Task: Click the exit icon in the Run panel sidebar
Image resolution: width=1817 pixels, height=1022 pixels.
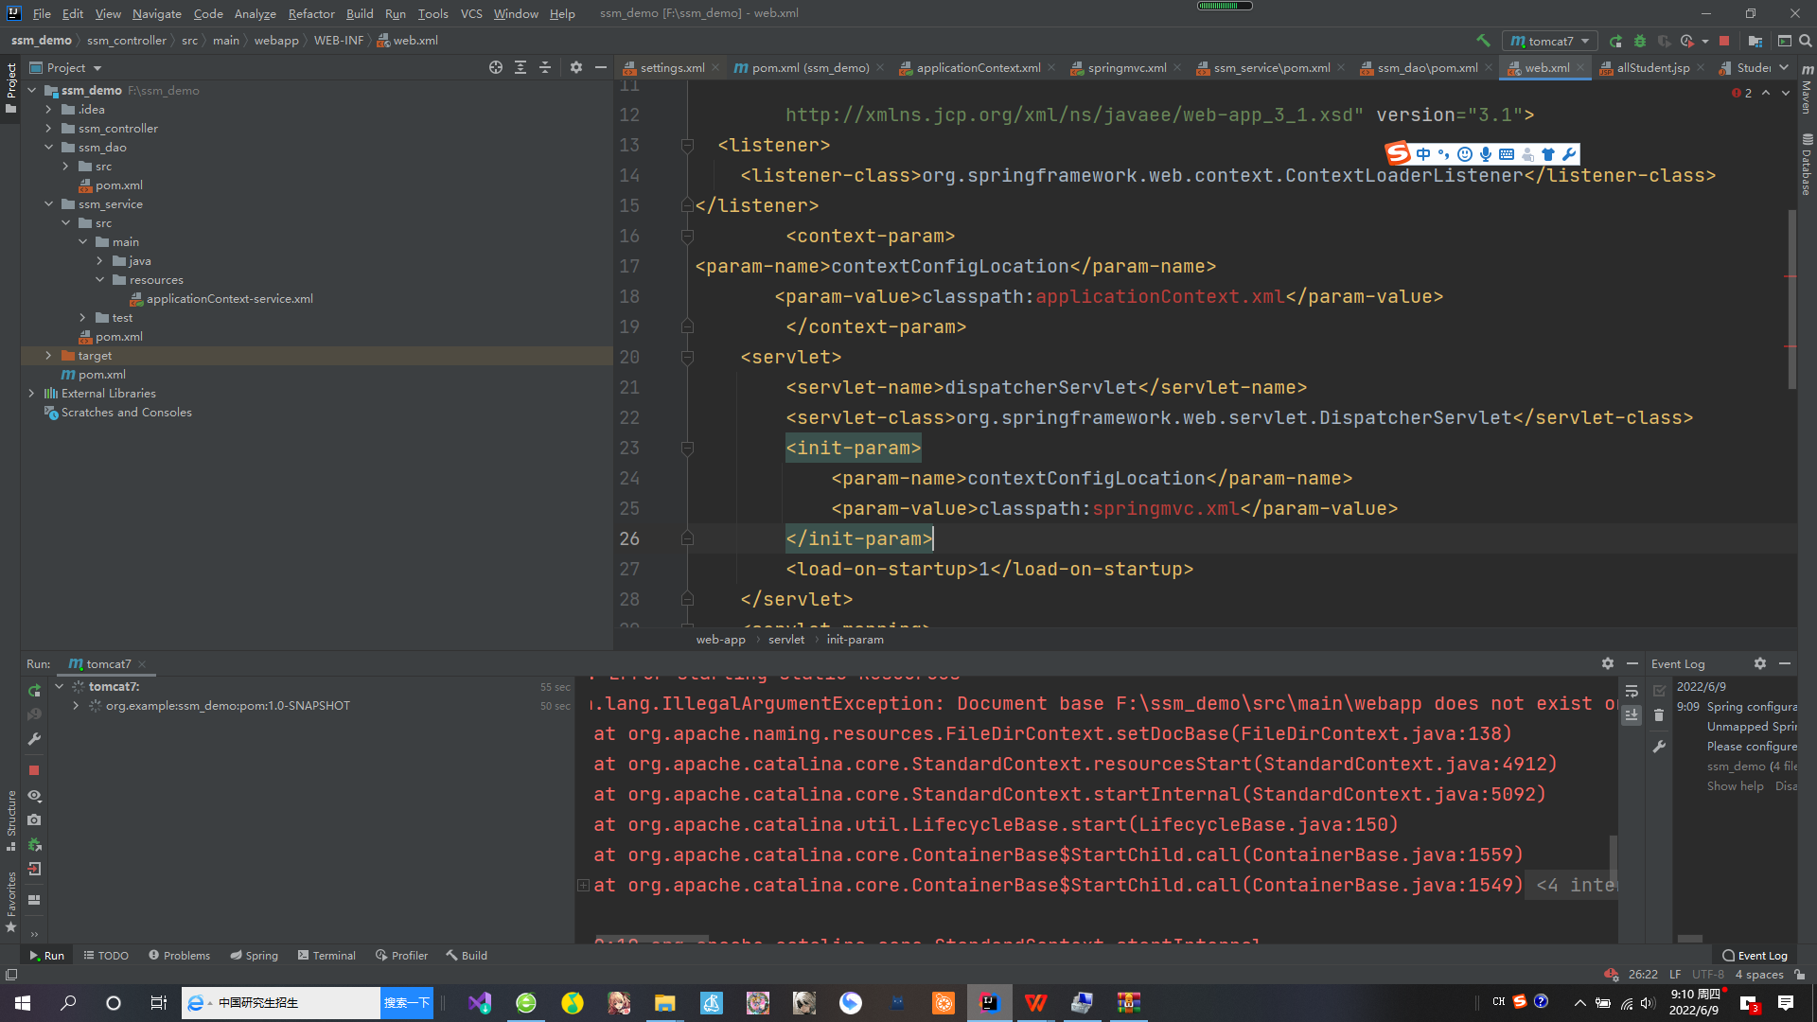Action: click(34, 869)
